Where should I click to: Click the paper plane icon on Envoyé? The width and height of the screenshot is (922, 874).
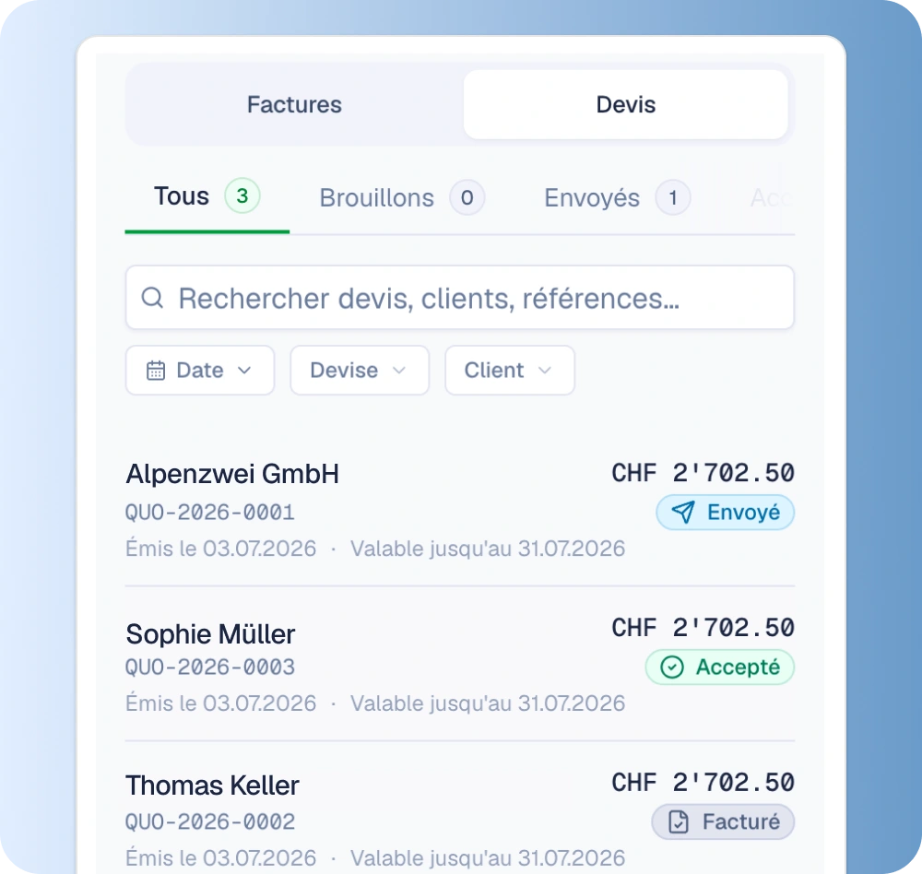pos(683,513)
